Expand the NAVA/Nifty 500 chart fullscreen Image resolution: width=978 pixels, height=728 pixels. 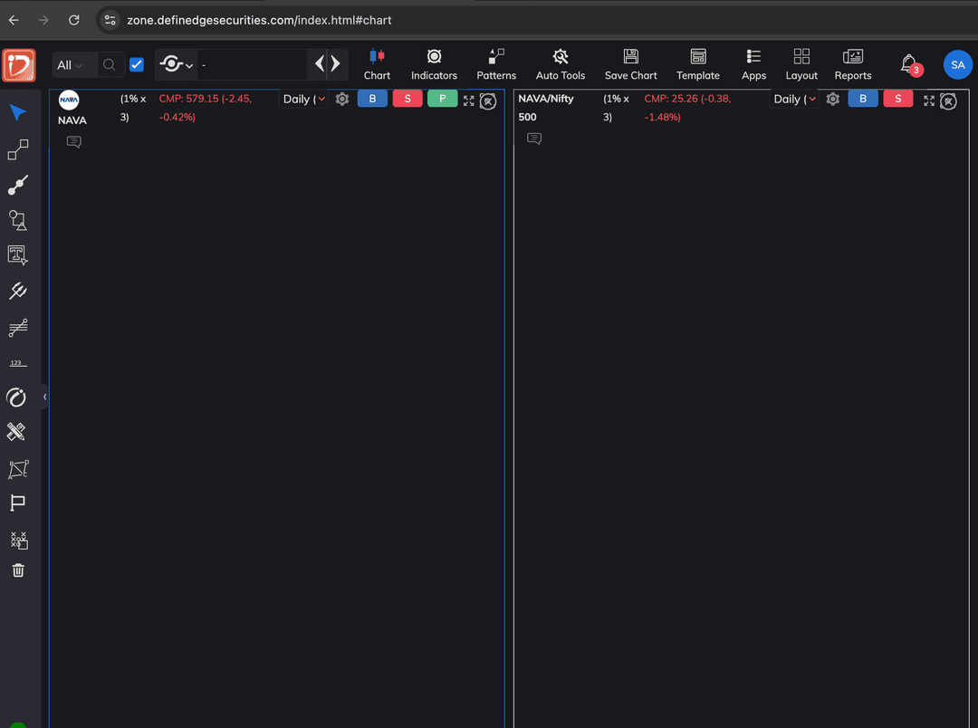[x=929, y=101]
